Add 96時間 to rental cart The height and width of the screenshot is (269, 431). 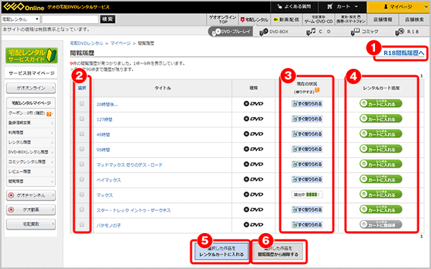[381, 148]
